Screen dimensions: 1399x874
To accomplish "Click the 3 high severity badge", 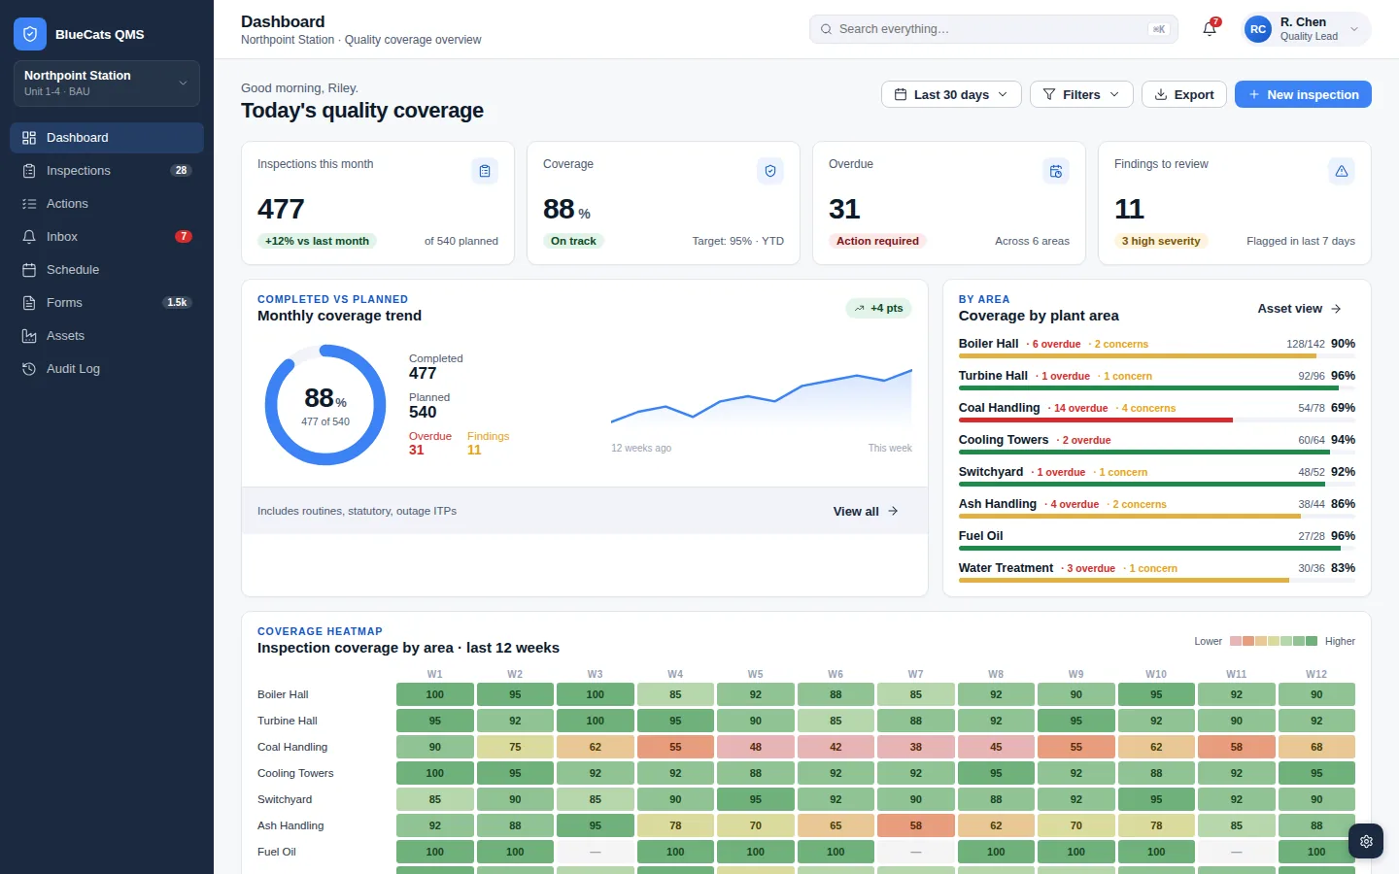I will tap(1161, 241).
